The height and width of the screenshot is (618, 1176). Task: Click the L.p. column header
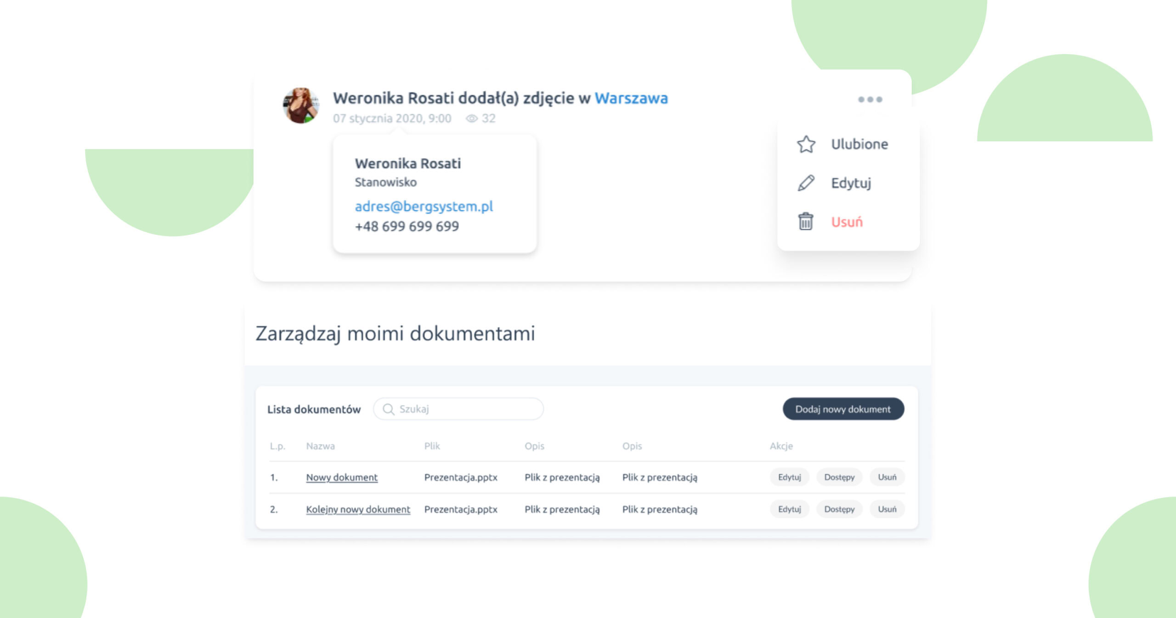(x=277, y=446)
